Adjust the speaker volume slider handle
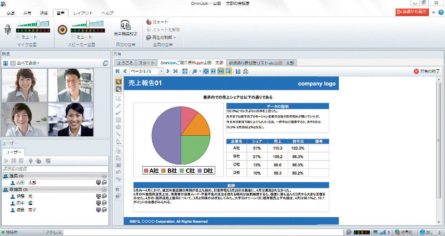This screenshot has width=445, height=236. pos(88,24)
